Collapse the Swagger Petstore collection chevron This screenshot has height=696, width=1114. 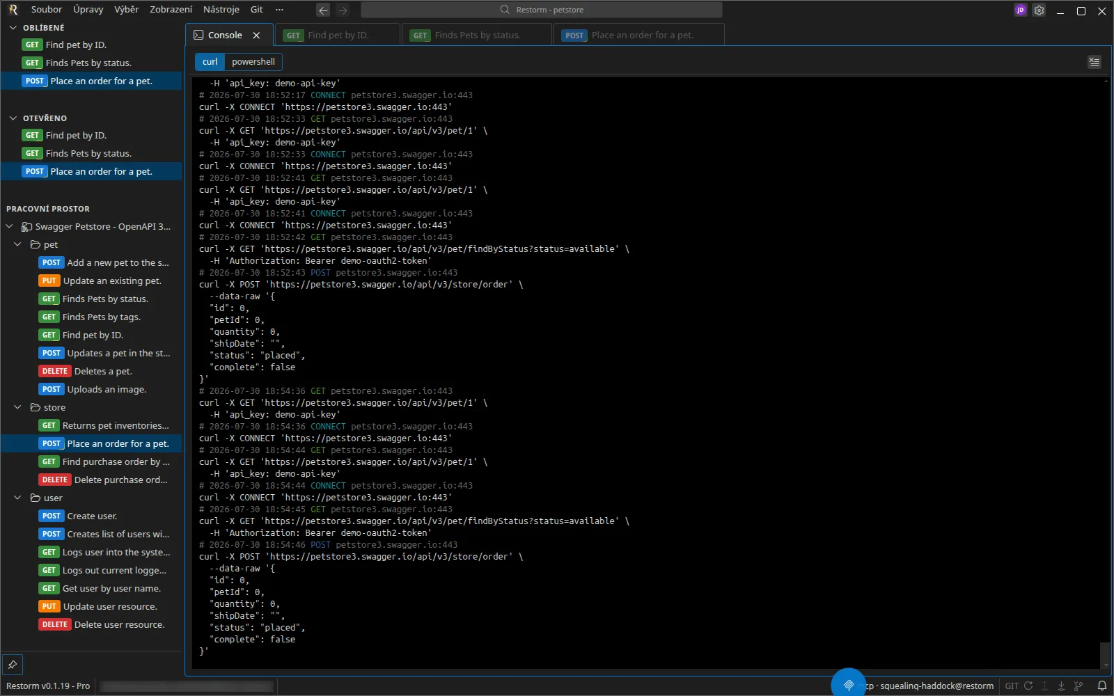[x=10, y=227]
